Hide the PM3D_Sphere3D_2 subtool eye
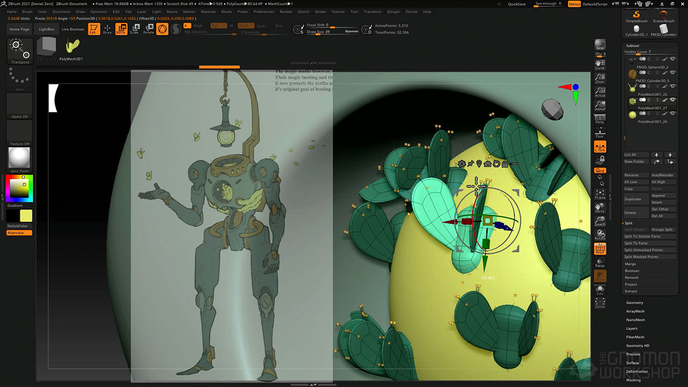This screenshot has height=387, width=688. point(672,59)
